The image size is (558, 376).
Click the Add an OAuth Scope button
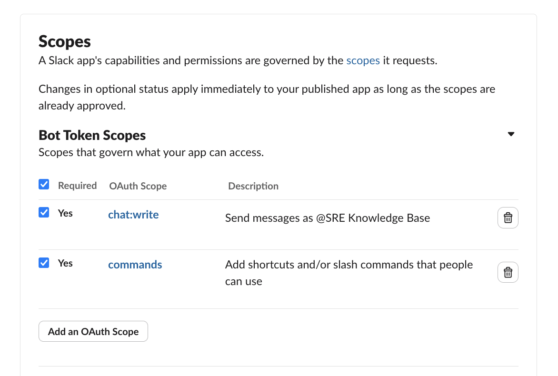click(x=93, y=332)
